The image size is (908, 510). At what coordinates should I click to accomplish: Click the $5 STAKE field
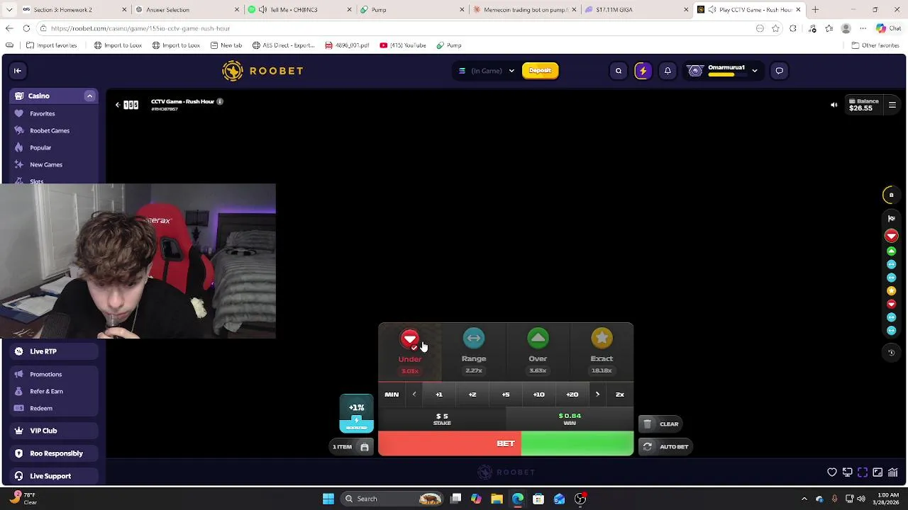[442, 419]
